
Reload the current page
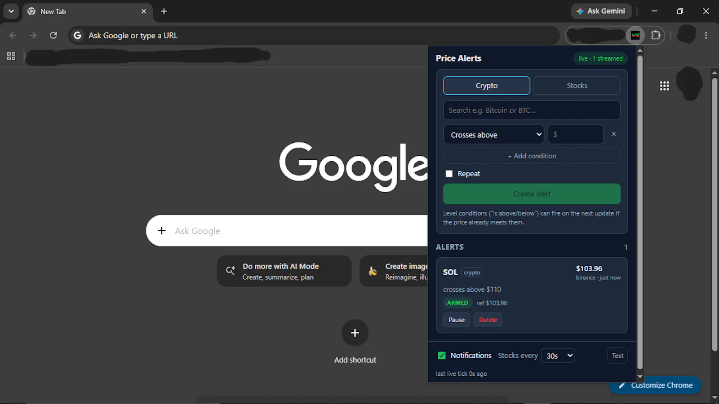coord(53,35)
